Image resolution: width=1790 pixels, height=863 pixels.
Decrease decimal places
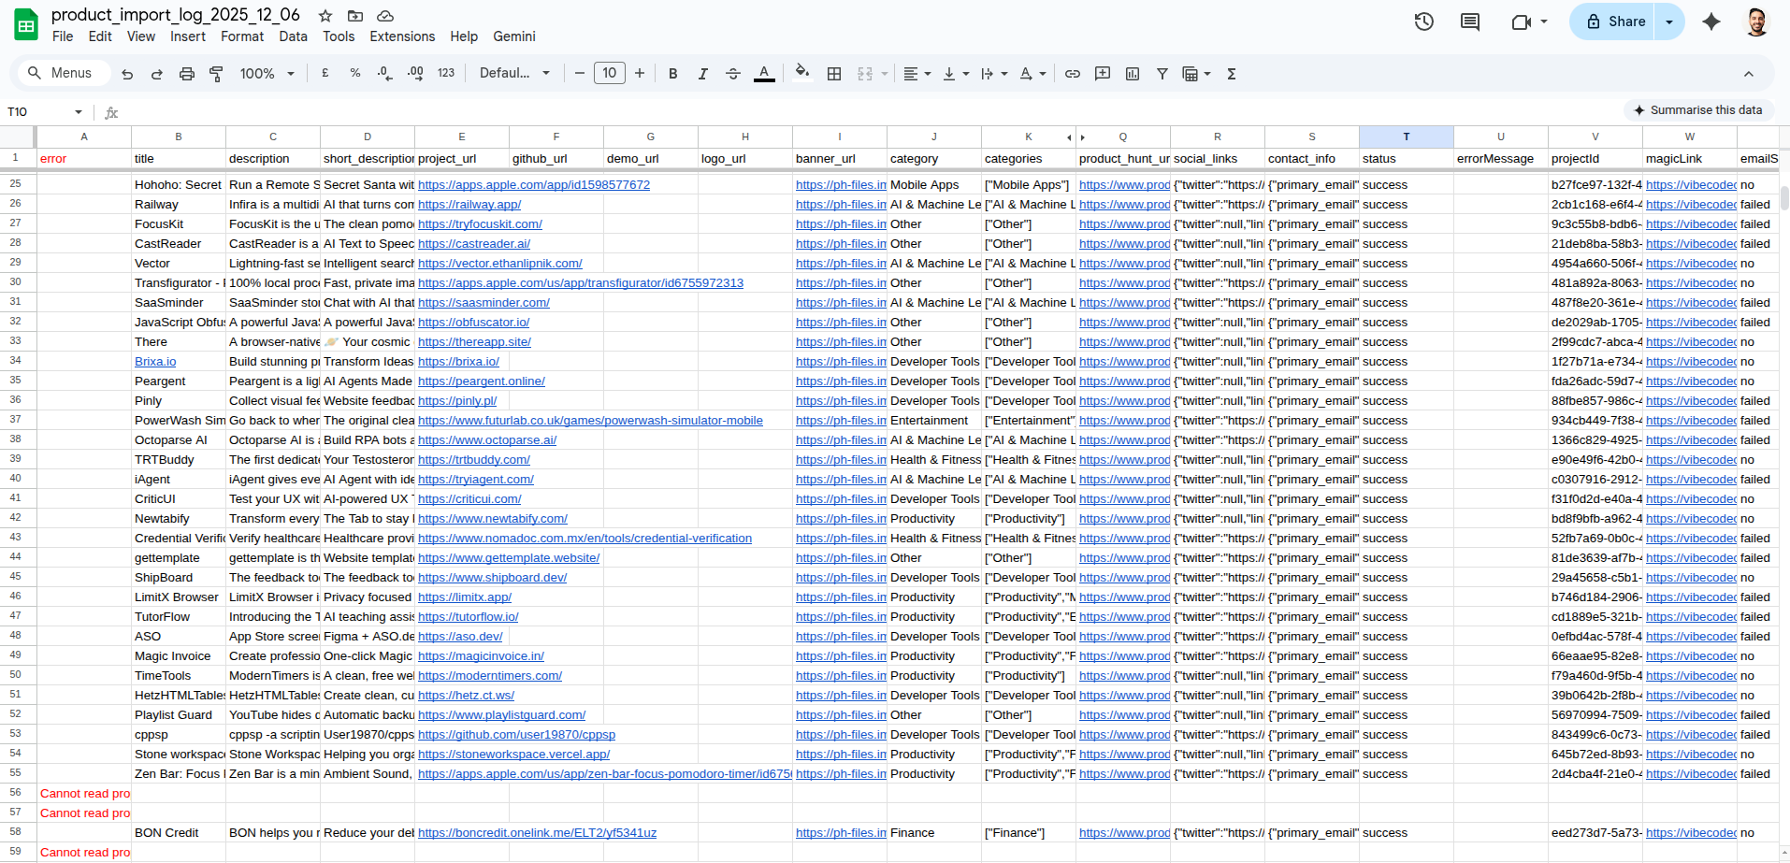click(384, 73)
